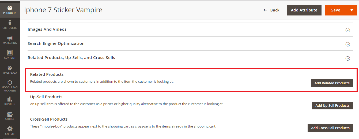Collapse Related Products, Up-Sells, and Cross-Sells chevron
This screenshot has height=139, width=359.
347,58
